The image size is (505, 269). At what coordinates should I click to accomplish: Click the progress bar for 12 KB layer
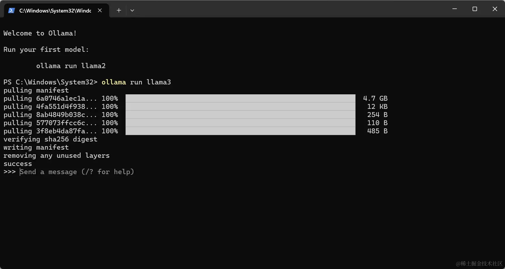[x=241, y=107]
